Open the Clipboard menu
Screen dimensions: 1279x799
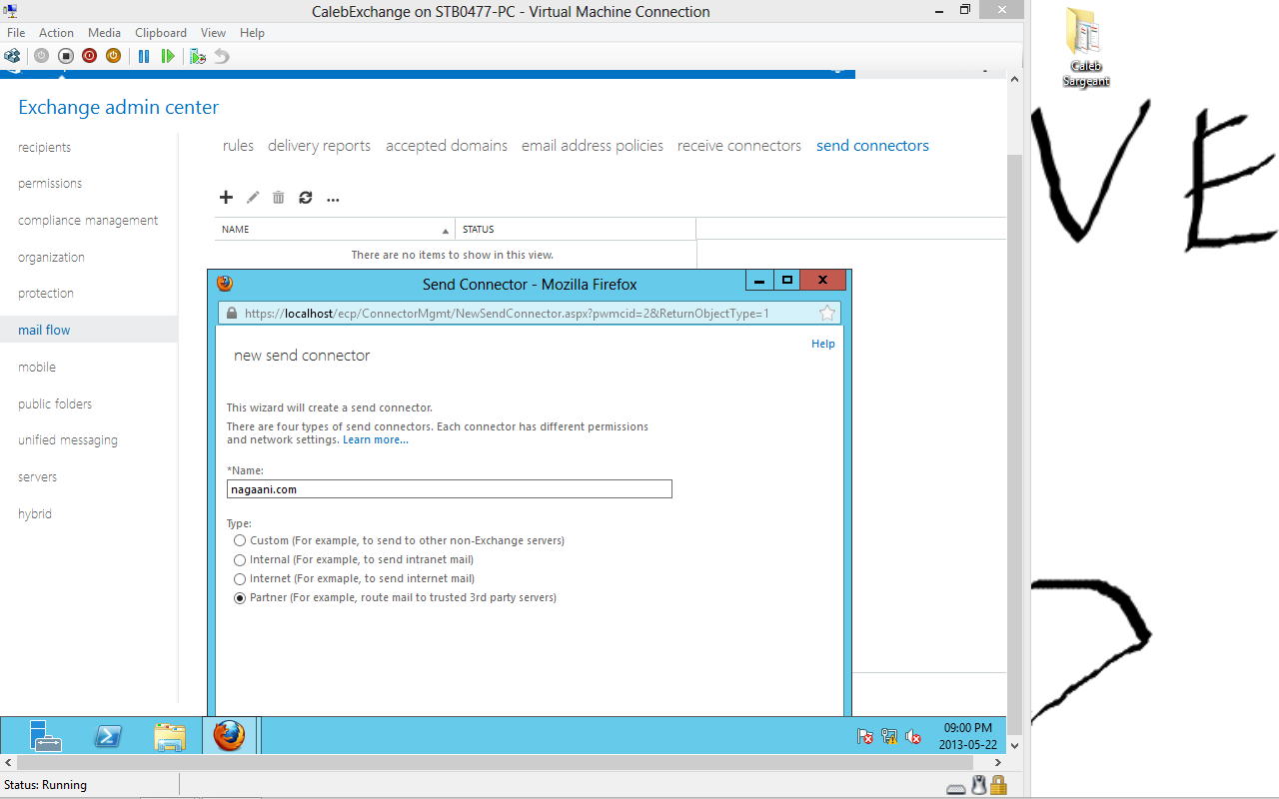[x=161, y=33]
